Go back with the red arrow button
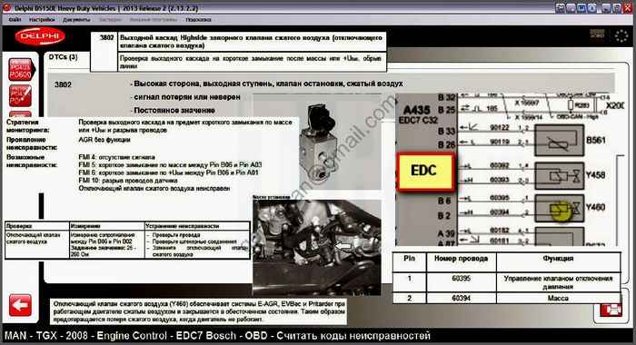 (20, 305)
